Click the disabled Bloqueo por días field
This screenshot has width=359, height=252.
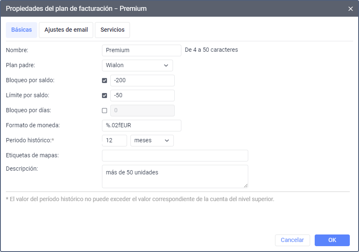point(142,111)
